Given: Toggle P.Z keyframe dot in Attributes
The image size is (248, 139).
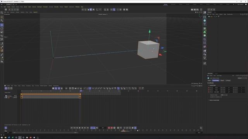Looking at the screenshot, I should click(x=209, y=92).
